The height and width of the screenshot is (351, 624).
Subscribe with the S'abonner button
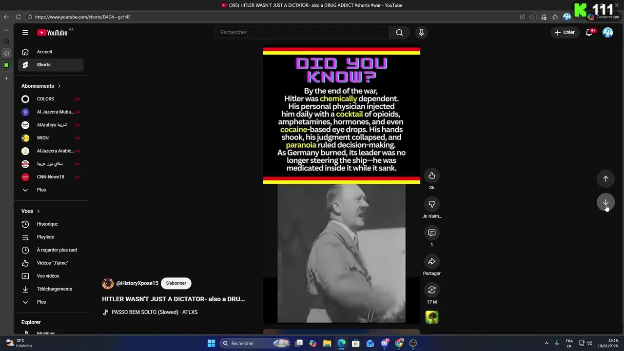[176, 283]
